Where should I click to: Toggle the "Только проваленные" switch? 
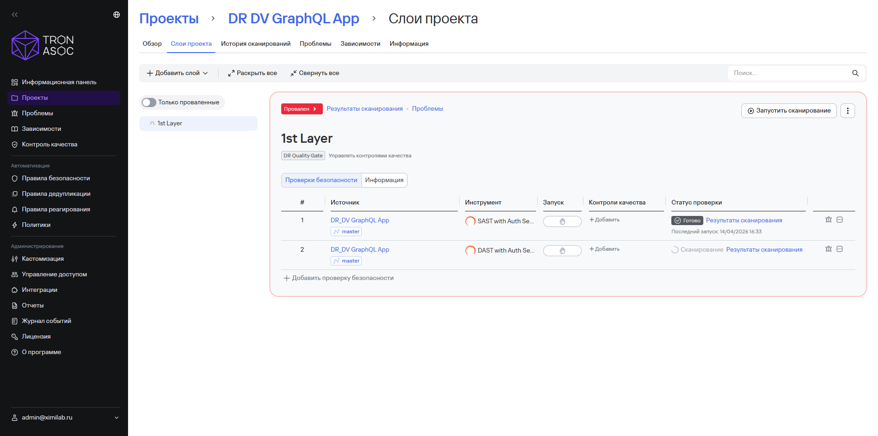click(x=149, y=102)
